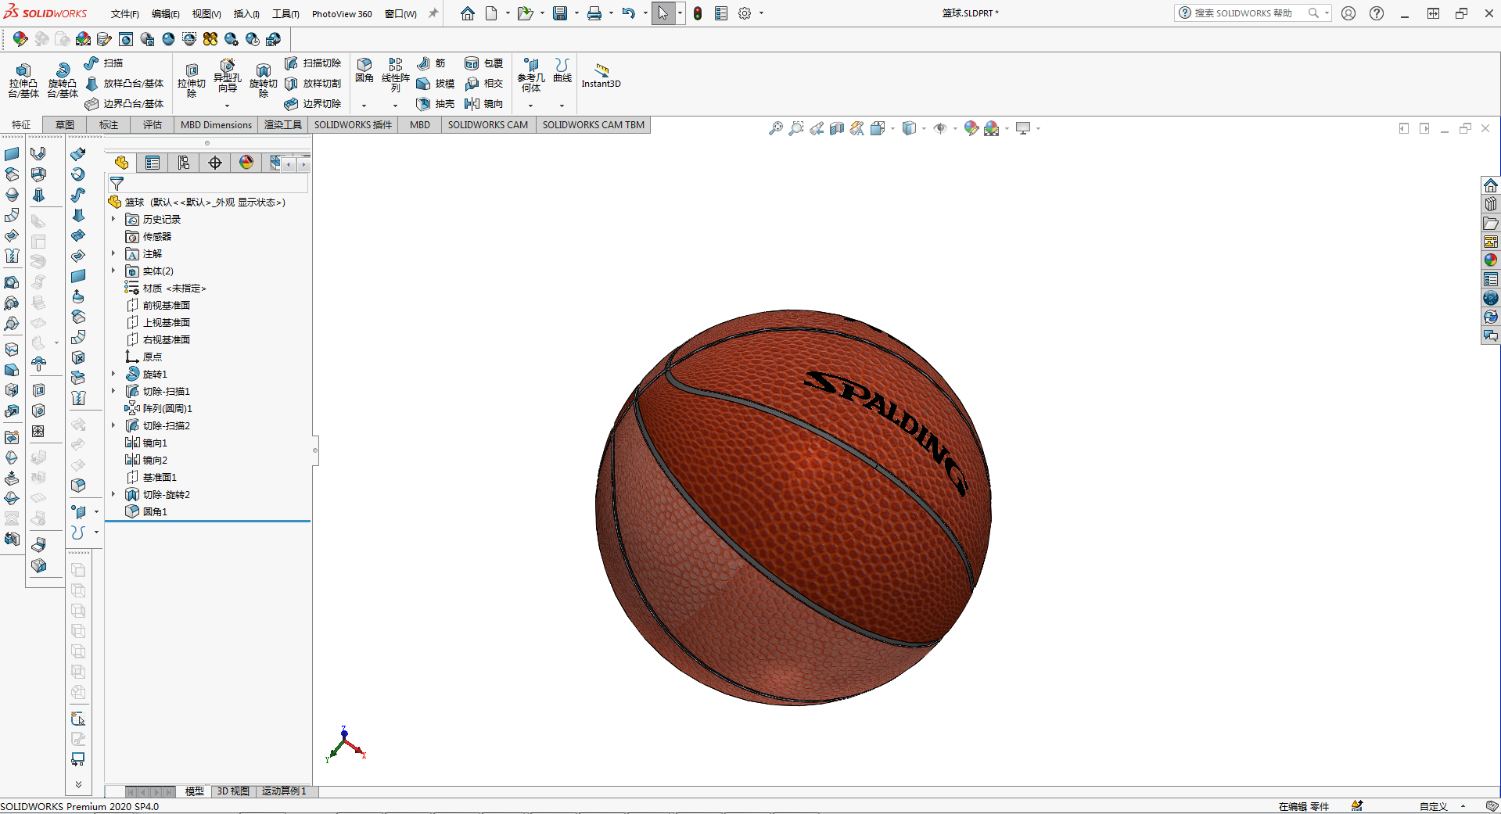The image size is (1501, 814).
Task: Click the save icon in title toolbar
Action: pos(560,13)
